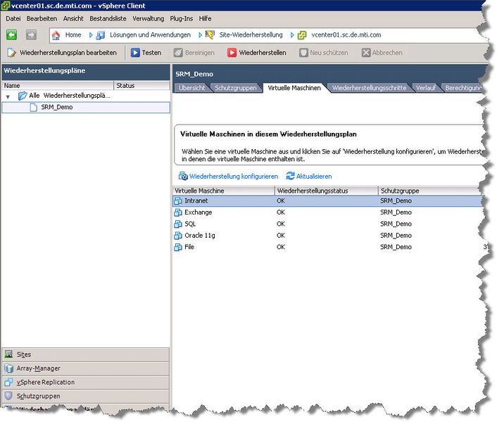Click the Lösungen und Anwendungen breadcrumb text
Screen dimensions: 497x422
[x=150, y=35]
